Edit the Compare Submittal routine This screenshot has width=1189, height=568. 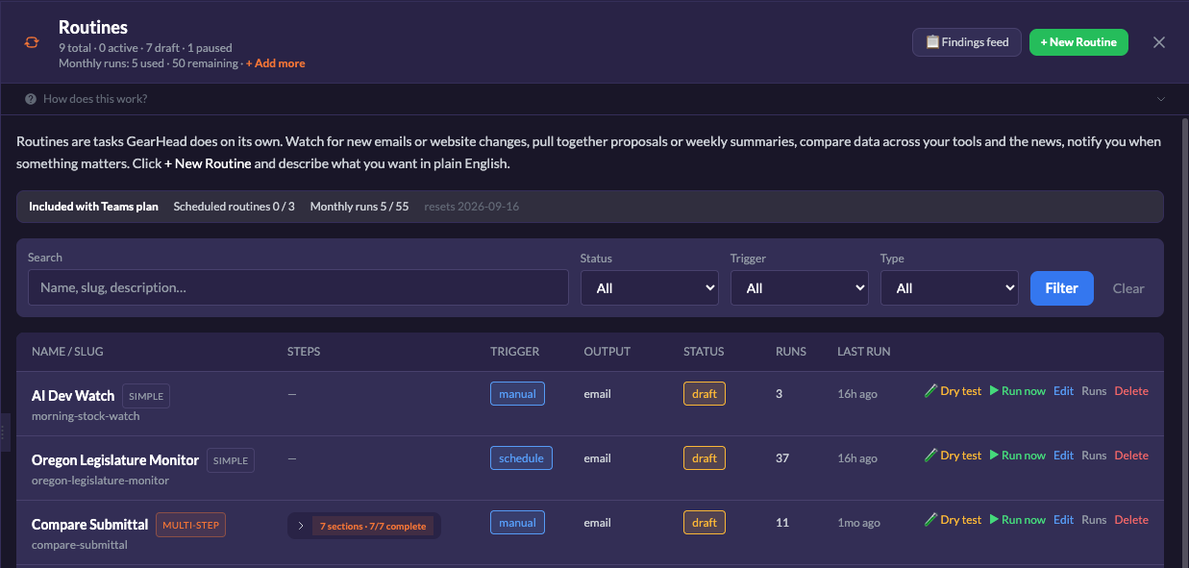click(1063, 520)
